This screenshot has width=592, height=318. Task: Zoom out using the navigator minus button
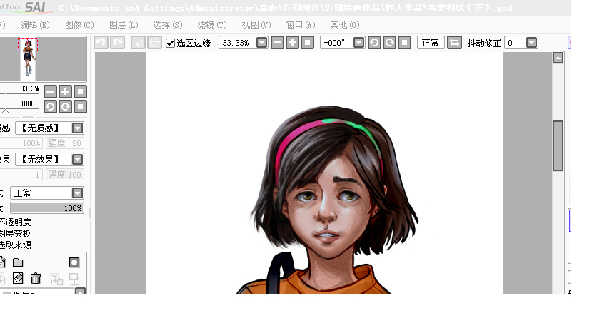tap(50, 91)
